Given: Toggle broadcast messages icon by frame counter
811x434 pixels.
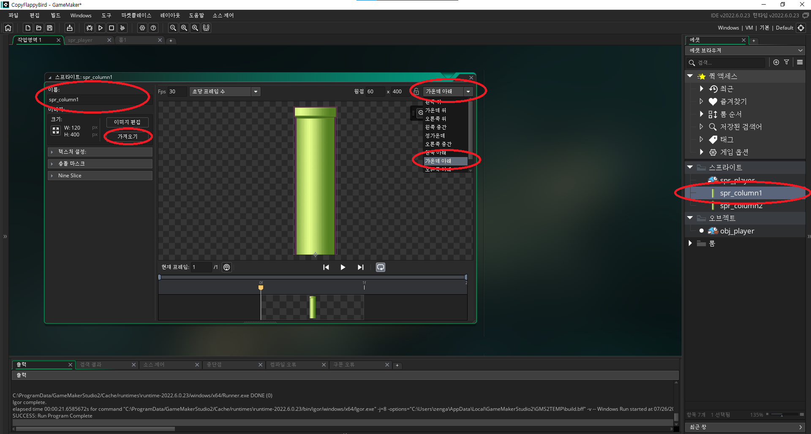Looking at the screenshot, I should [x=227, y=267].
